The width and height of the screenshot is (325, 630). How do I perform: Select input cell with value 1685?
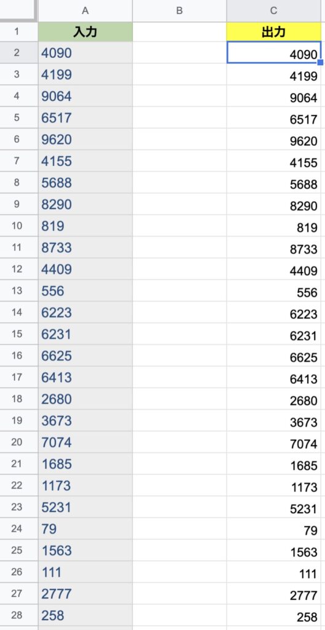(x=85, y=464)
